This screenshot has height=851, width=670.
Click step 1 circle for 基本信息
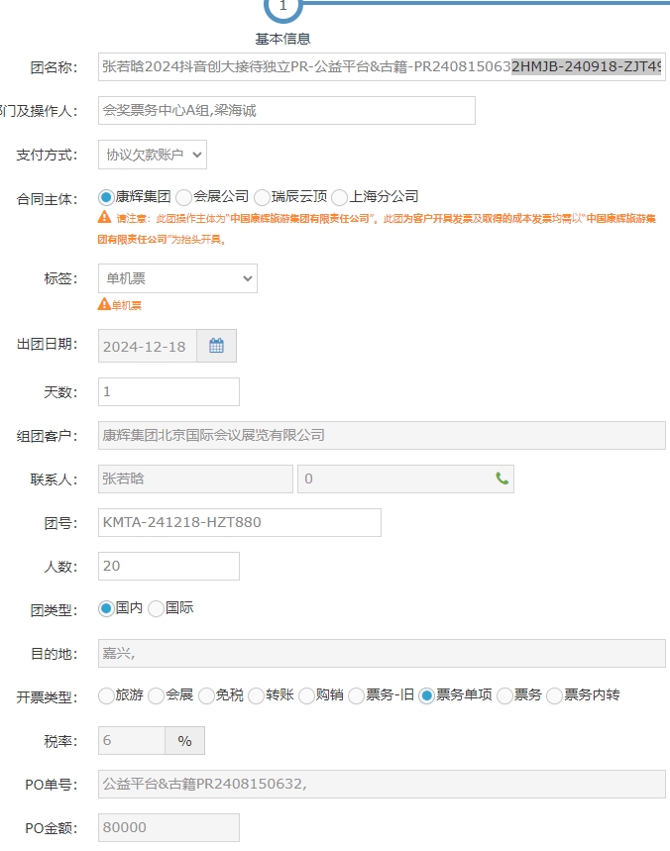pyautogui.click(x=282, y=7)
